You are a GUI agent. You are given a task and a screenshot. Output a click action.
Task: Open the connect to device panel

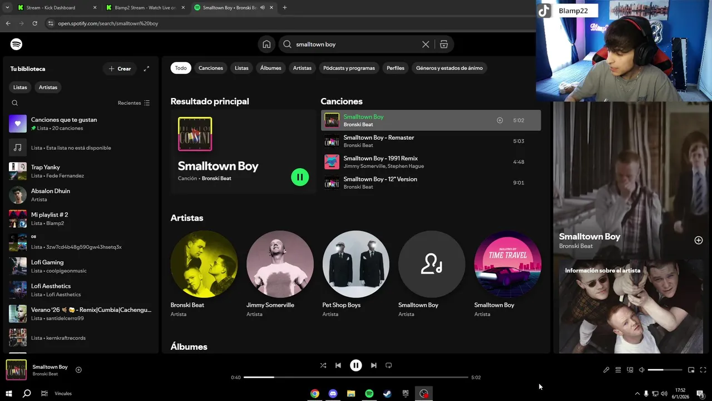tap(630, 370)
